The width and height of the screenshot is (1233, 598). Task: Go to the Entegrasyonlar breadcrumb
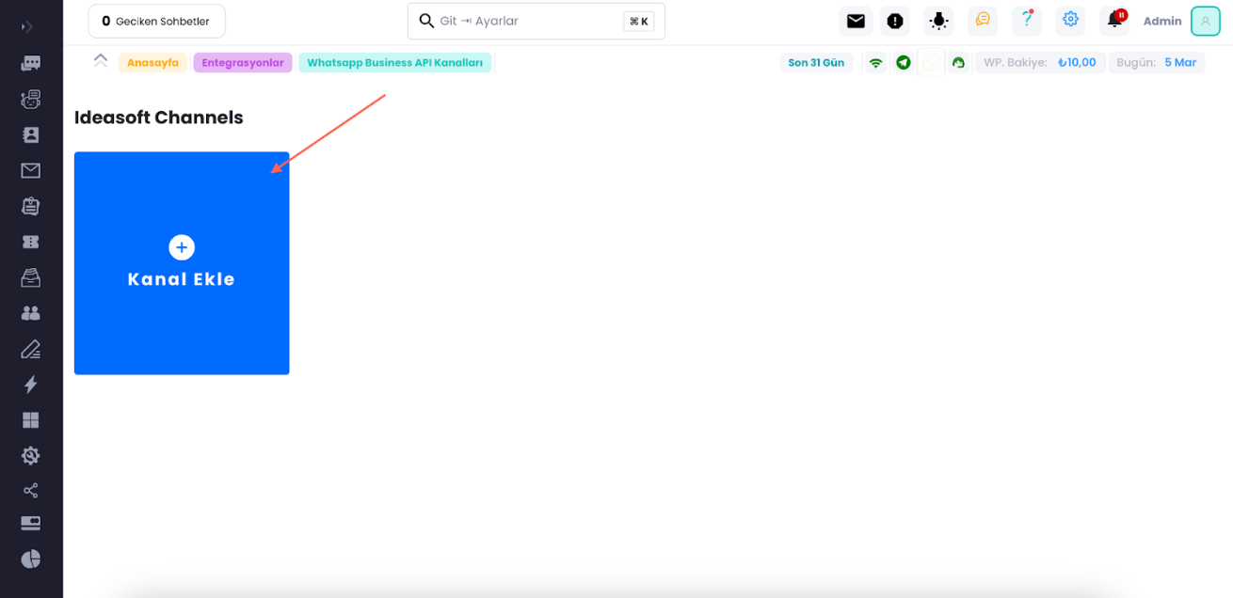tap(243, 63)
